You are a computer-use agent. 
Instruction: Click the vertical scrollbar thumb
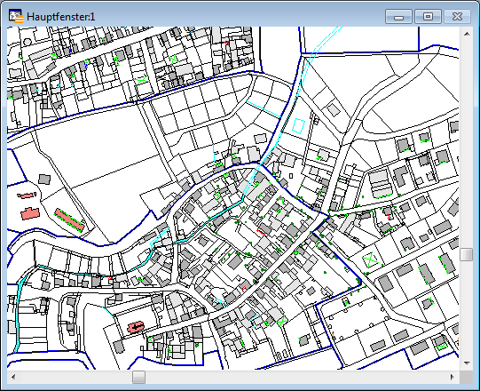click(467, 255)
